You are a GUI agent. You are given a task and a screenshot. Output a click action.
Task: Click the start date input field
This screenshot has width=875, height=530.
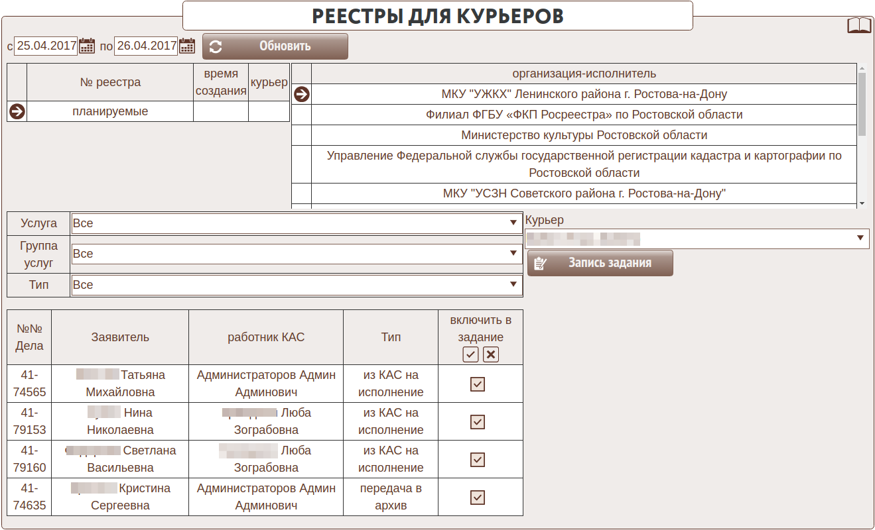(x=46, y=46)
